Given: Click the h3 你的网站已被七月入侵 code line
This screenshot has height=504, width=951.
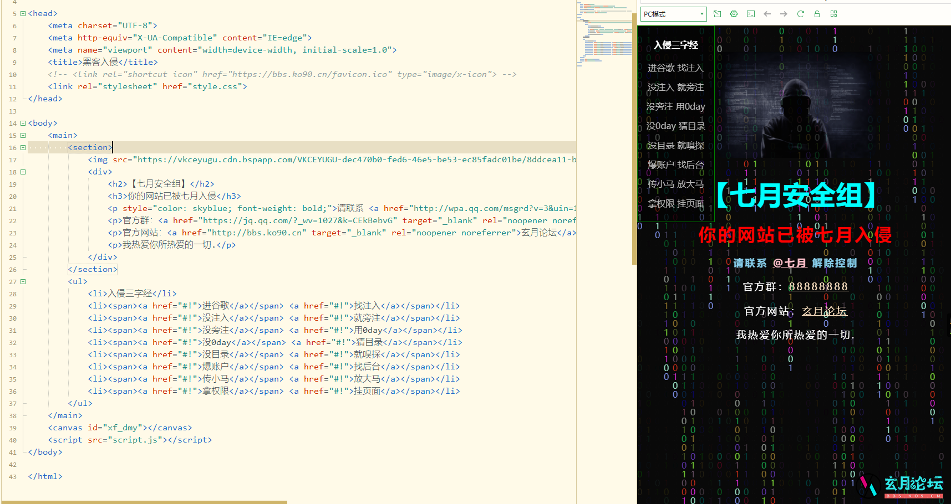Looking at the screenshot, I should pyautogui.click(x=174, y=196).
